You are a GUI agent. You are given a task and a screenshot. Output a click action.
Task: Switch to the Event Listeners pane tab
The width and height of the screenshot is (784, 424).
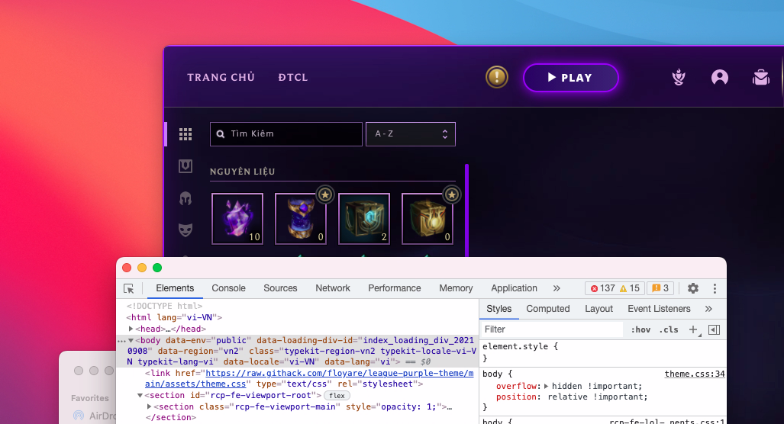659,309
